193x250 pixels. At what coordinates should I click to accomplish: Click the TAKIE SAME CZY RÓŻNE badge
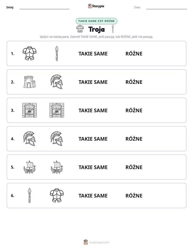pos(96,21)
